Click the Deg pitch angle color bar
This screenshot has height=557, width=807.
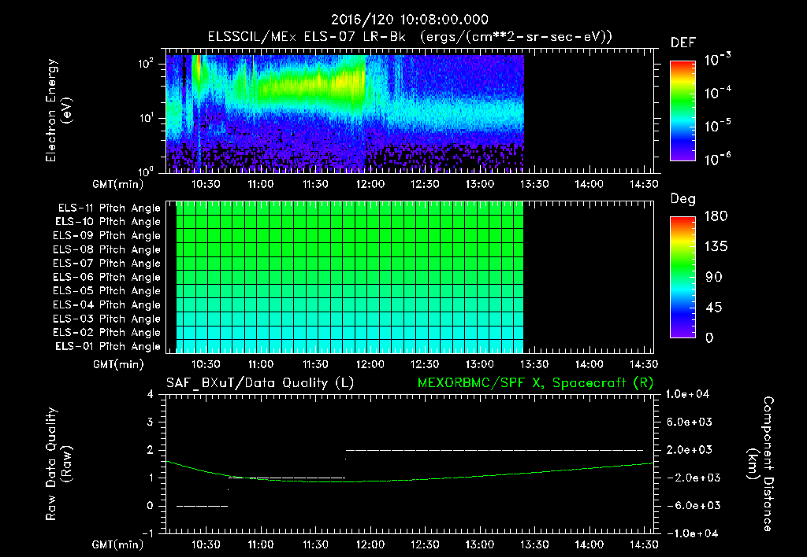pyautogui.click(x=682, y=278)
